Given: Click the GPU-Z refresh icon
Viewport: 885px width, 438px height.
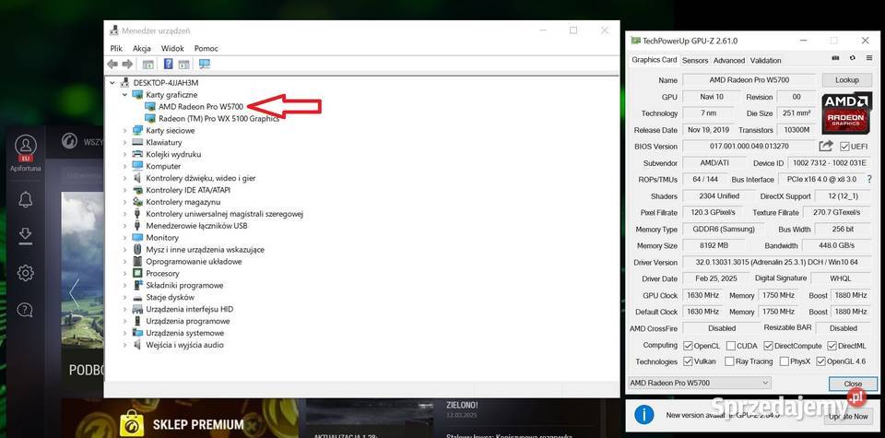Looking at the screenshot, I should tap(852, 58).
